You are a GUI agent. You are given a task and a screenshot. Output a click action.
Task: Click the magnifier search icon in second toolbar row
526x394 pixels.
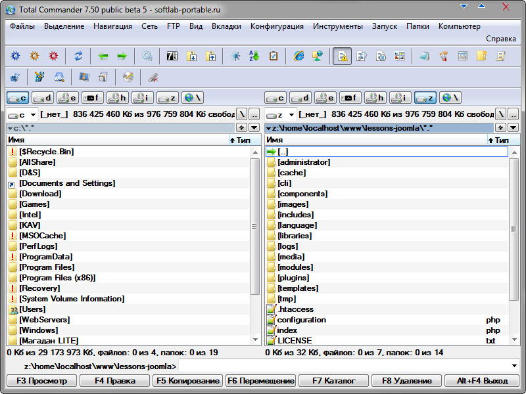(59, 77)
